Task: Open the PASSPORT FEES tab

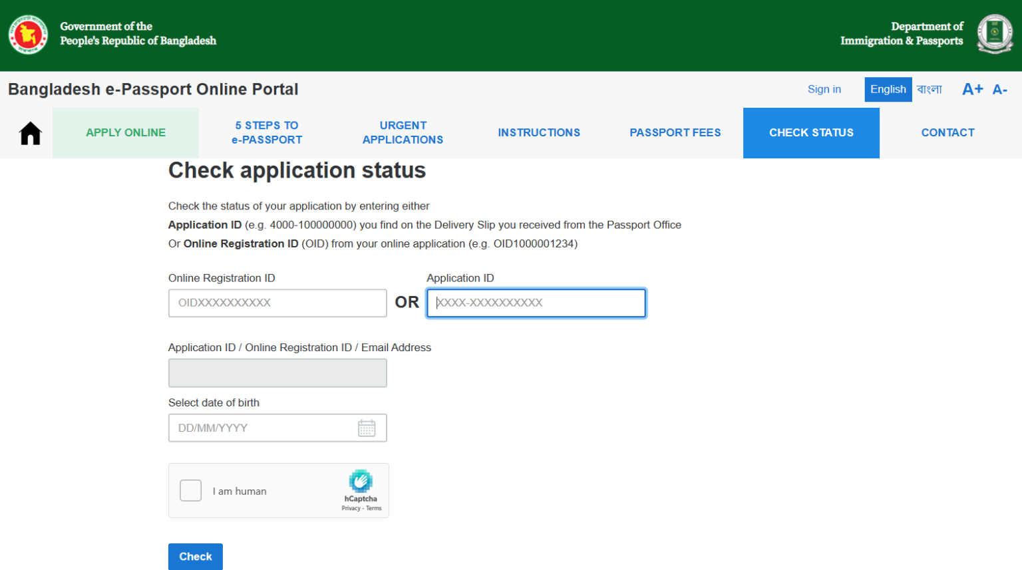Action: tap(675, 132)
